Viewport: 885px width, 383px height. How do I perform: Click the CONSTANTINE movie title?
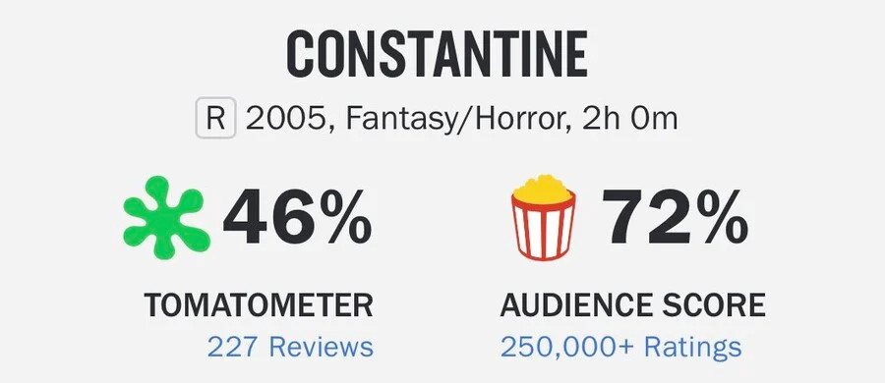[x=437, y=53]
